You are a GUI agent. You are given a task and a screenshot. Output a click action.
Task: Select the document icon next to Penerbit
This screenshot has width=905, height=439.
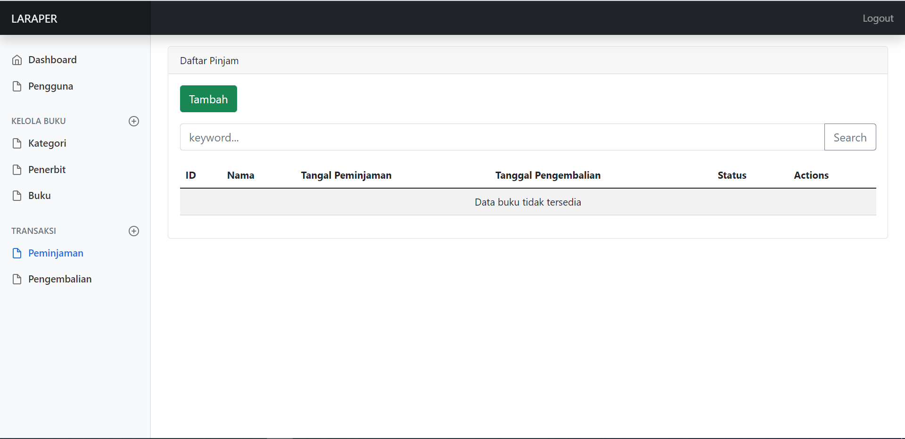coord(17,169)
